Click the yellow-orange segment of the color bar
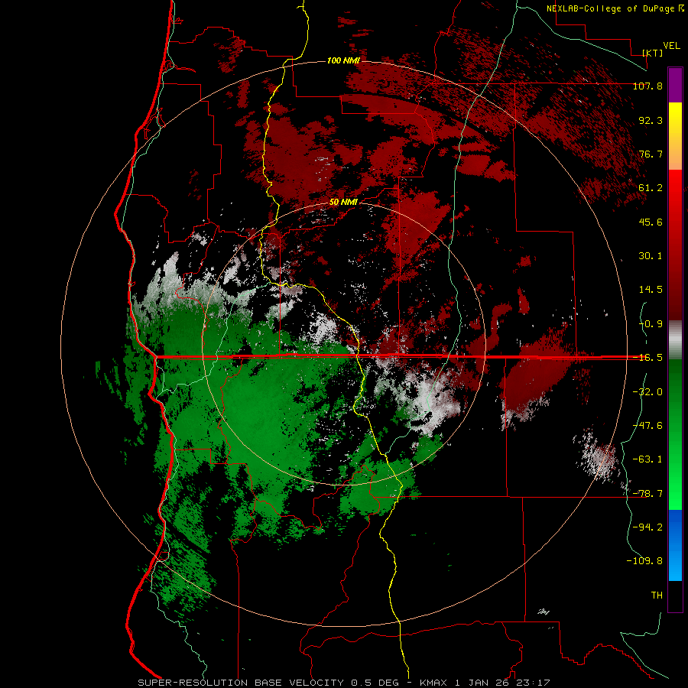This screenshot has width=688, height=688. (x=675, y=136)
